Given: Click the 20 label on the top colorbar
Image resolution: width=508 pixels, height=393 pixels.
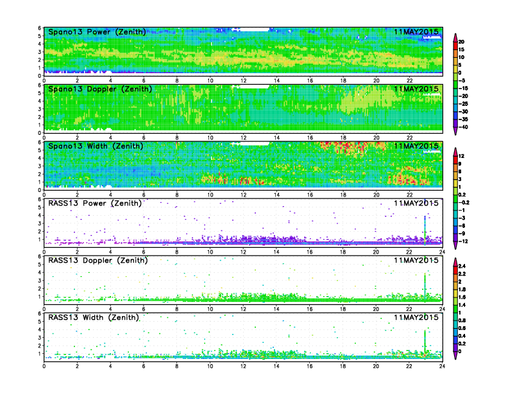Looking at the screenshot, I should tap(461, 42).
